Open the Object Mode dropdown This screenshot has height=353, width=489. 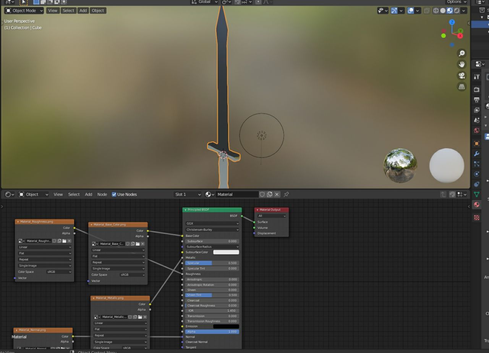pos(24,11)
